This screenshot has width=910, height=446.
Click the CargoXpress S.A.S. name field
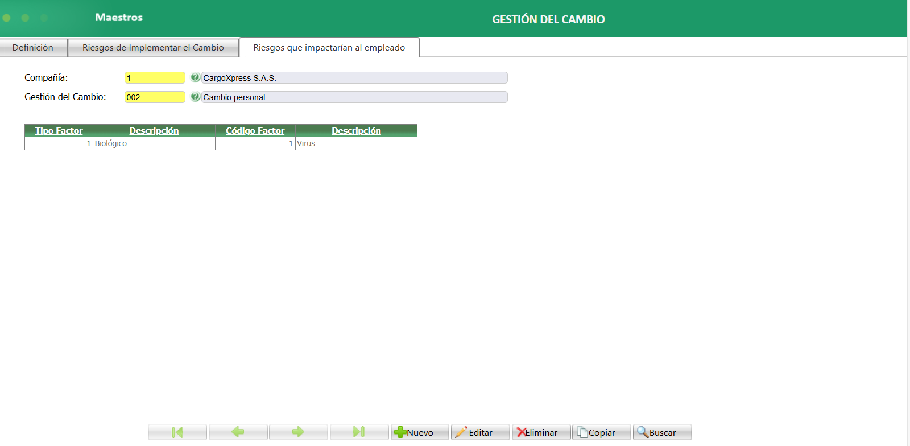354,78
